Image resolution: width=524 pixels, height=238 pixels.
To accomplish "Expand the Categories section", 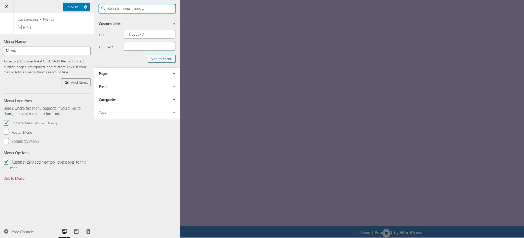I will [x=137, y=100].
